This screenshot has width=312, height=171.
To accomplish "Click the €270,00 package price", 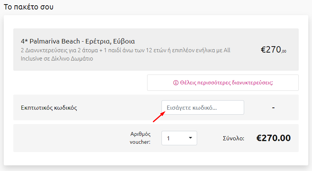I will [273, 50].
